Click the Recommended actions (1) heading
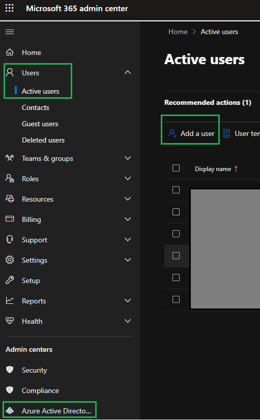The image size is (260, 420). 208,103
